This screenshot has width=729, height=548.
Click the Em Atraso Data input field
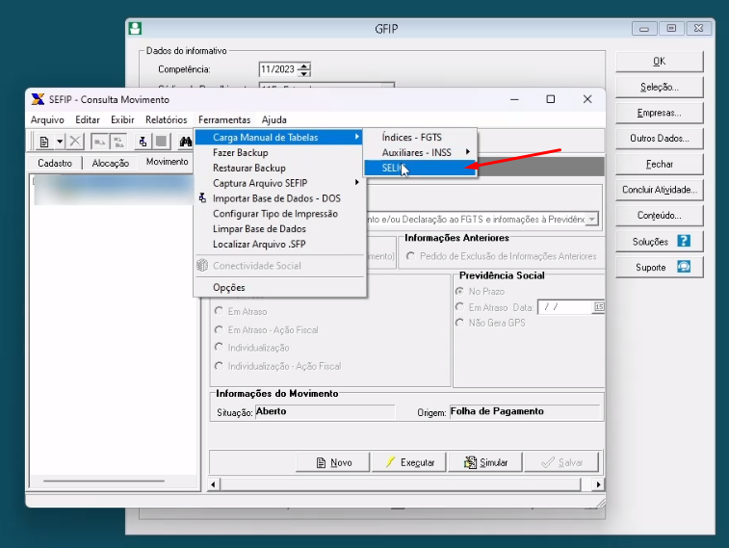click(566, 307)
